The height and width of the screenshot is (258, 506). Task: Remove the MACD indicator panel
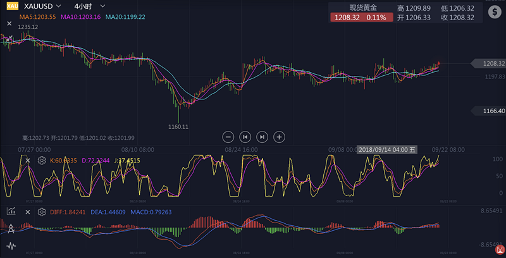click(28, 212)
